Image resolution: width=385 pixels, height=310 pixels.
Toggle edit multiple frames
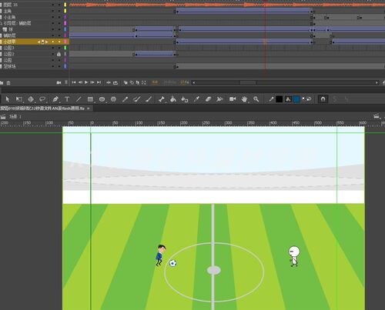pos(138,82)
